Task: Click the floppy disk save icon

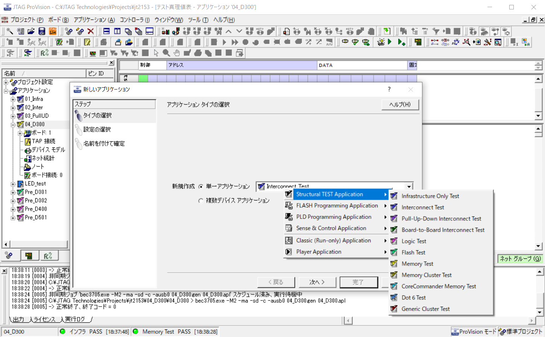Action: (42, 31)
